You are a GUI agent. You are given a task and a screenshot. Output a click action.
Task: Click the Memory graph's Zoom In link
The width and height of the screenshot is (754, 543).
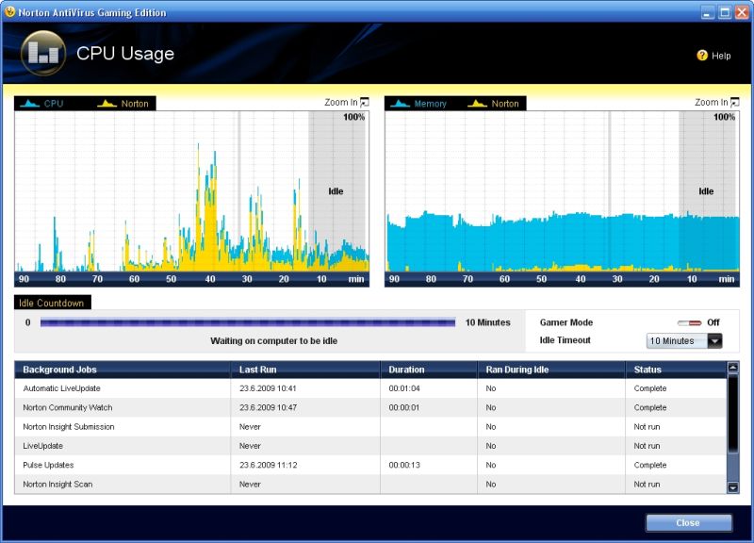[x=712, y=103]
